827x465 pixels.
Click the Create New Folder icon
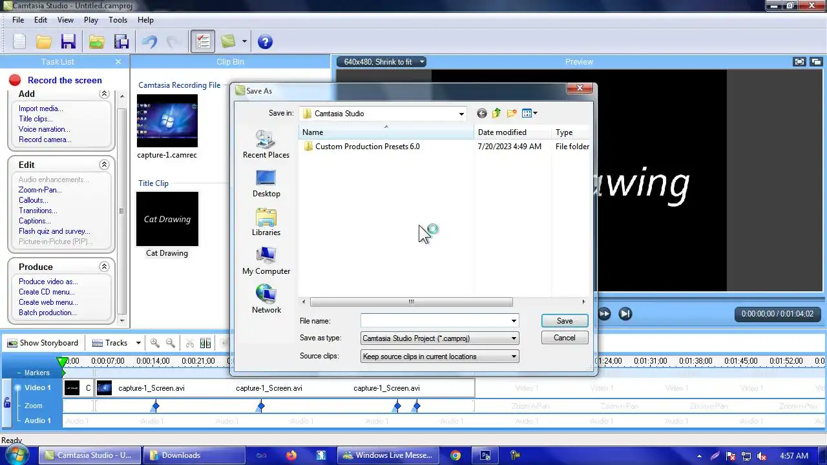coord(512,114)
